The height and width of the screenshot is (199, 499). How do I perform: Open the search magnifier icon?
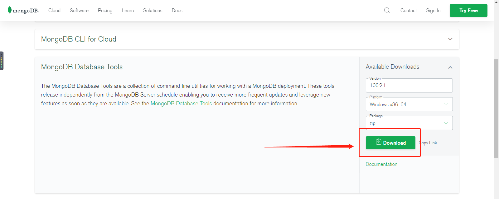click(387, 10)
